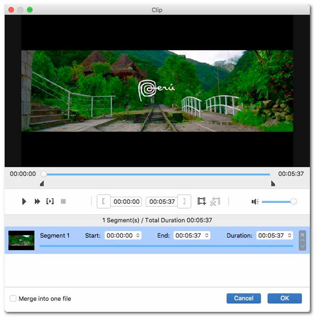
Task: Click the OK button
Action: coord(284,298)
